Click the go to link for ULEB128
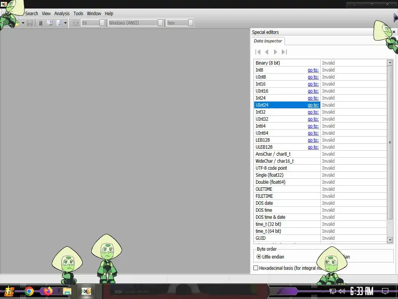This screenshot has width=398, height=299. coord(313,147)
